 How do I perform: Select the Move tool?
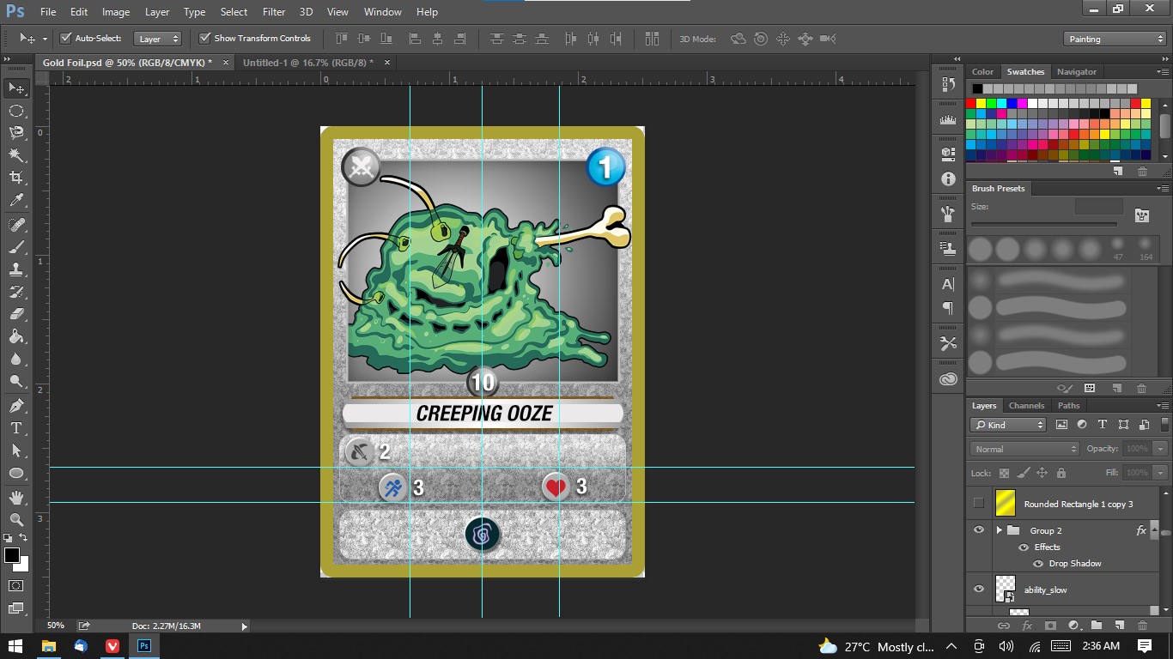(x=16, y=88)
